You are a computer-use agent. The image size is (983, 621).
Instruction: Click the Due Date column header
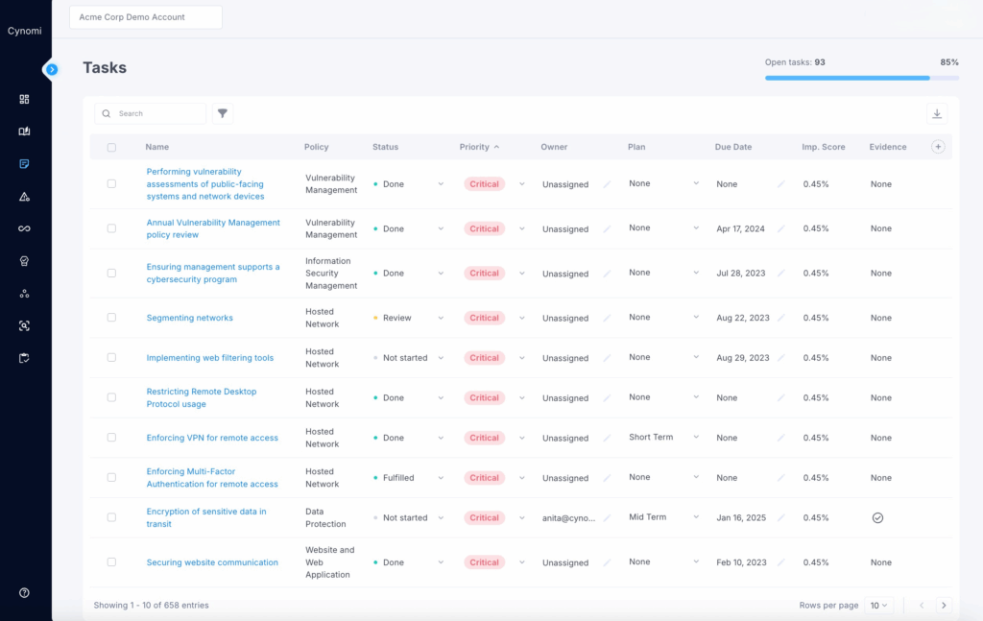[x=733, y=147]
